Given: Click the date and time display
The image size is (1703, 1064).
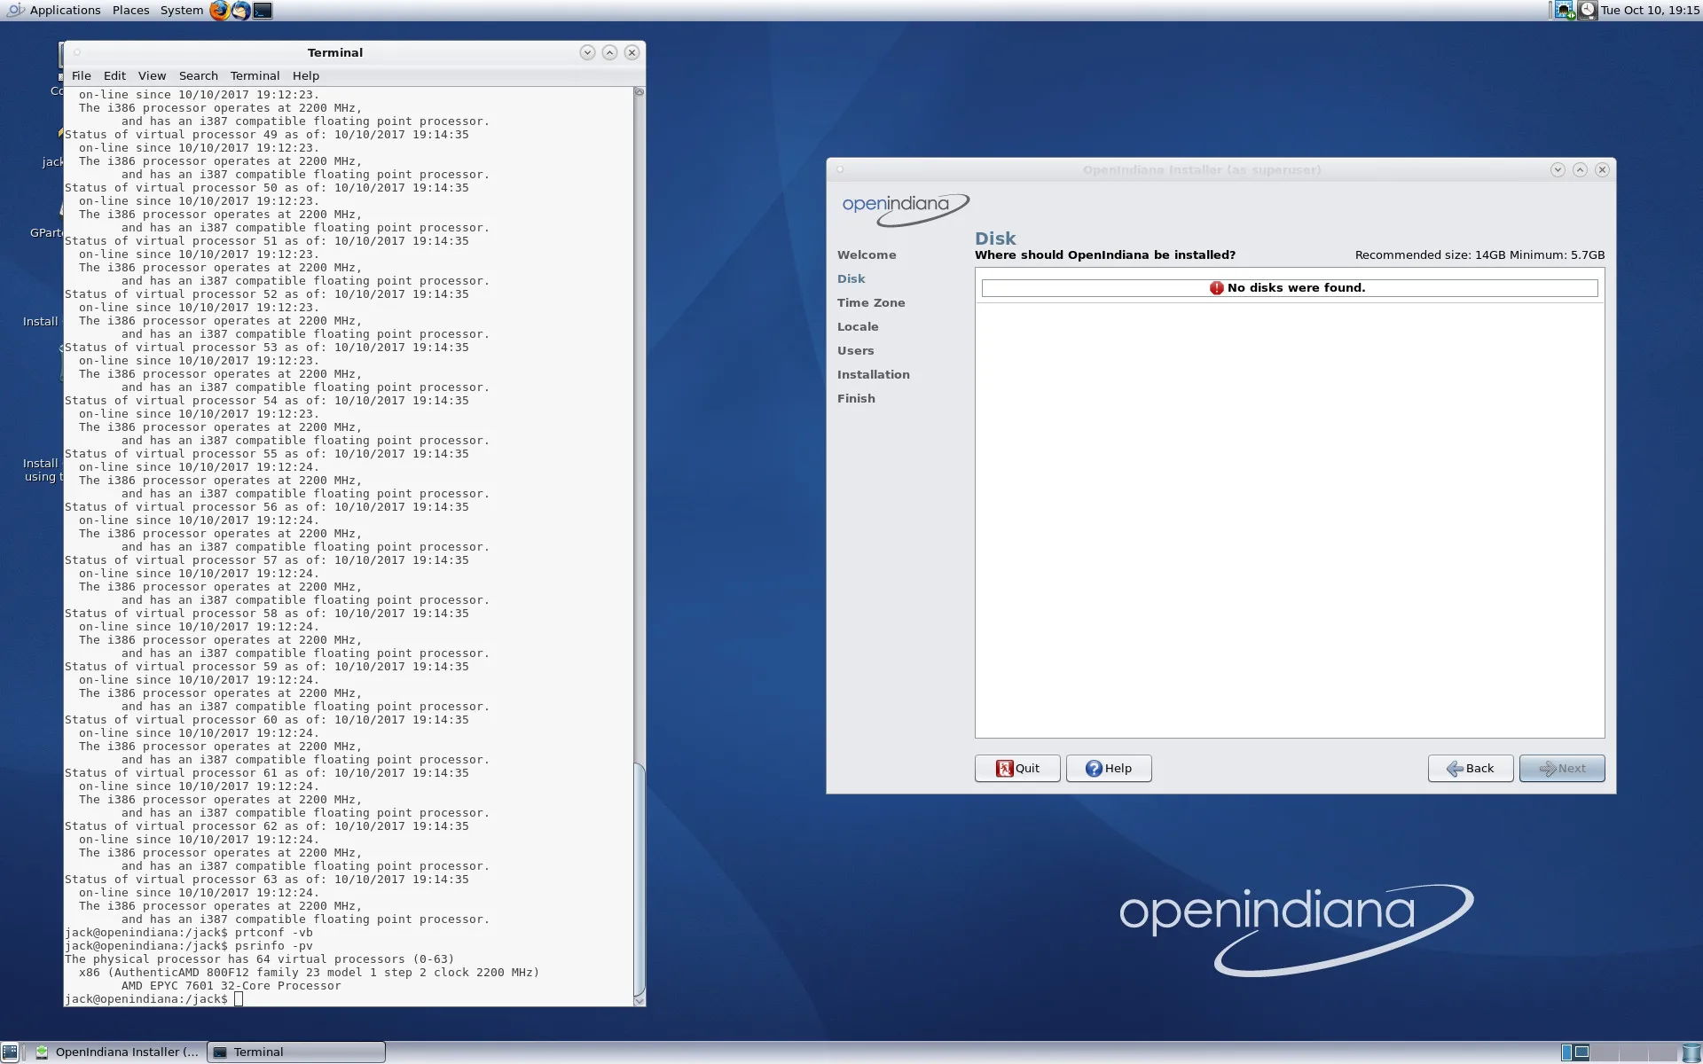Looking at the screenshot, I should pos(1650,11).
